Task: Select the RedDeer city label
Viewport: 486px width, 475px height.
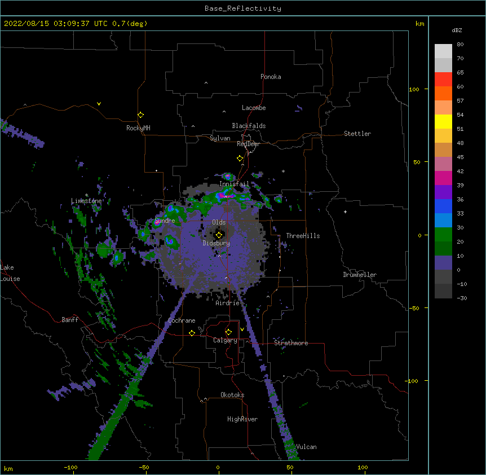Action: 248,144
